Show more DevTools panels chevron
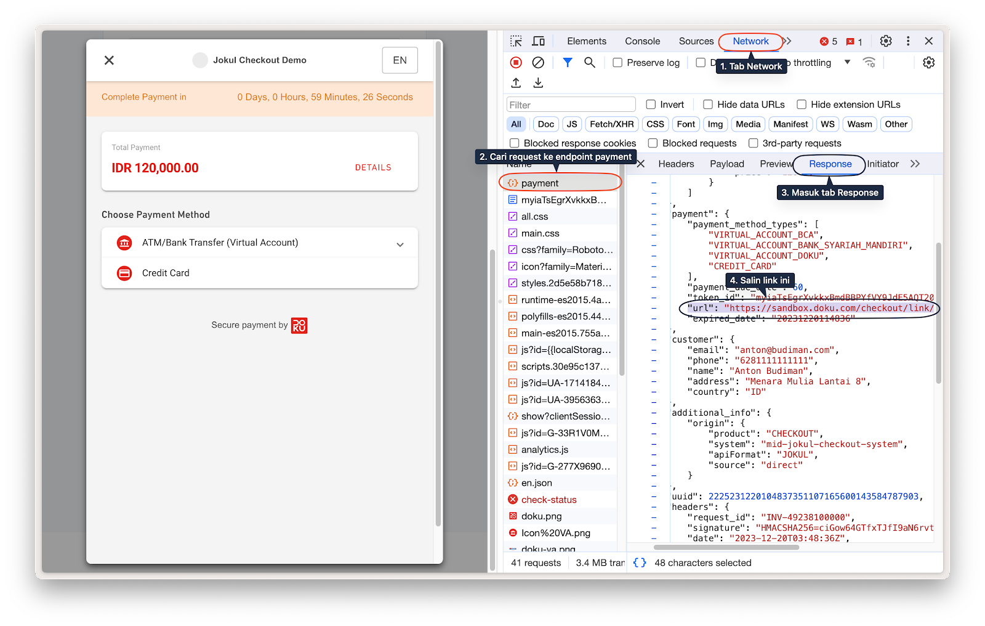The width and height of the screenshot is (985, 626). [787, 41]
